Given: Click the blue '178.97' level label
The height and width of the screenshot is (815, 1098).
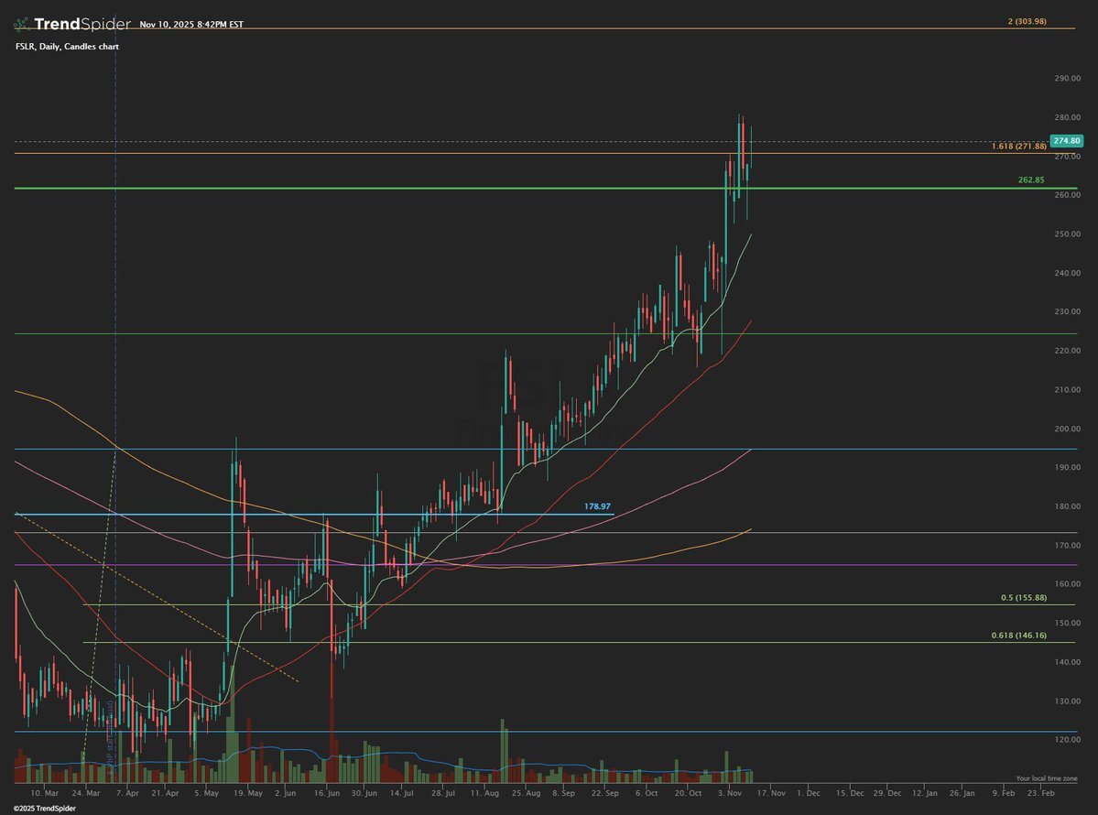Looking at the screenshot, I should [x=597, y=506].
